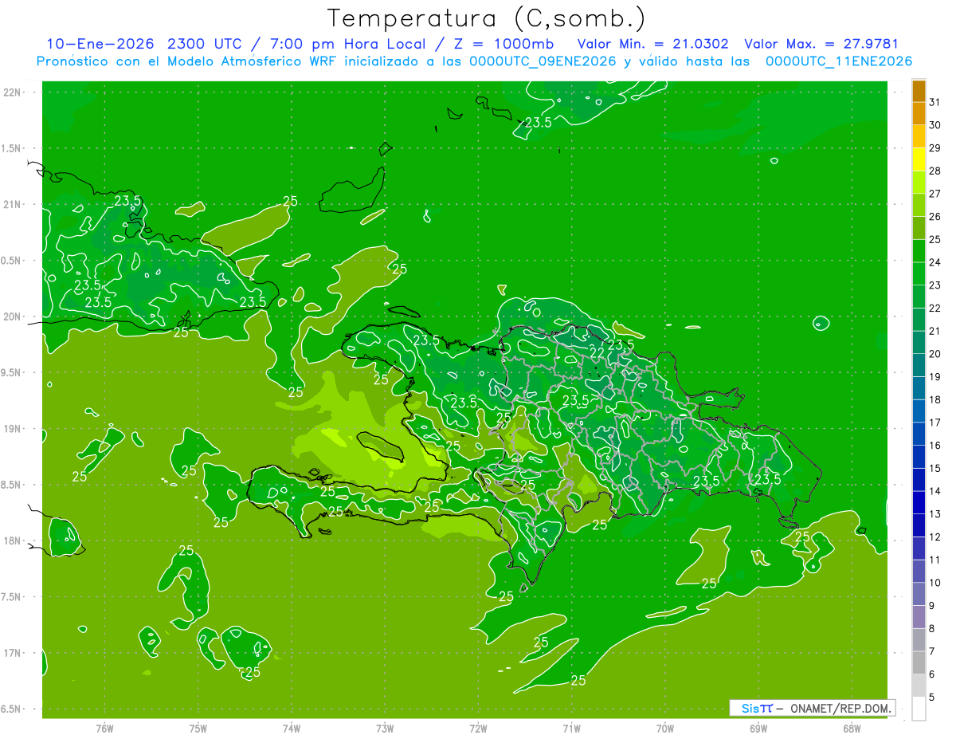Click Gonâve Island outline in the bay
This screenshot has height=739, width=956.
[382, 446]
